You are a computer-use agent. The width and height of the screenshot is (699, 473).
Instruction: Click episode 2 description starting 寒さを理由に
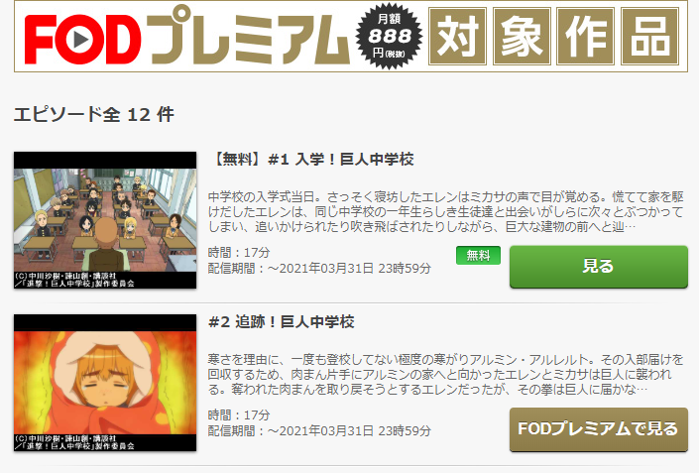point(446,375)
